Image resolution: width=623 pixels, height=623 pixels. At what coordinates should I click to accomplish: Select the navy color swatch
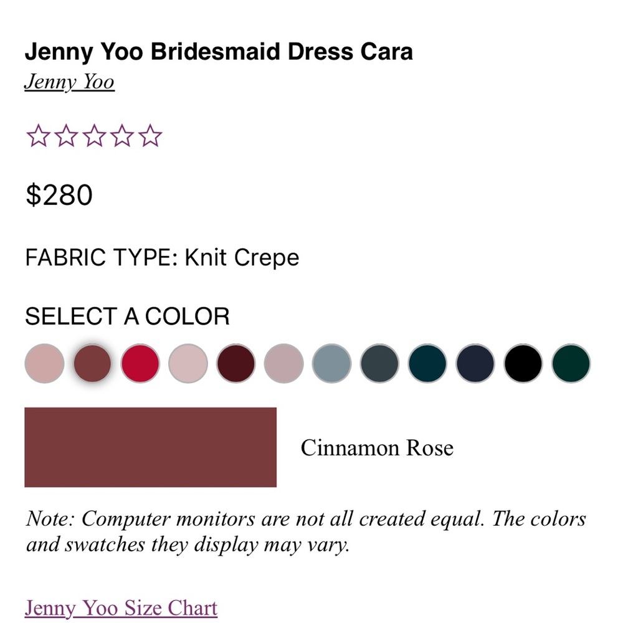coord(475,363)
